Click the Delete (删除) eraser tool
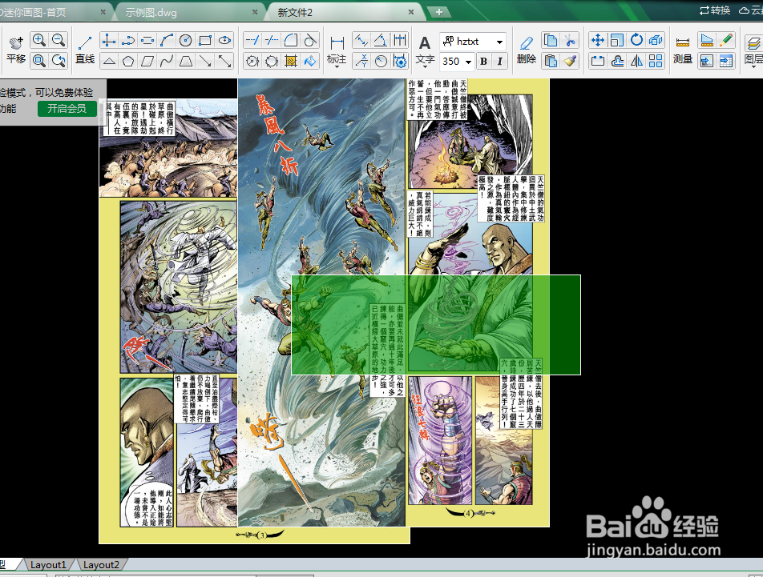Image resolution: width=763 pixels, height=577 pixels. (527, 50)
